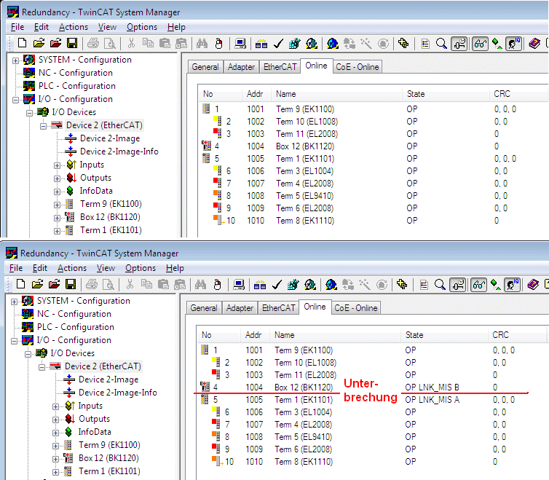
Task: Click New file icon in upper window toolbar
Action: point(21,44)
